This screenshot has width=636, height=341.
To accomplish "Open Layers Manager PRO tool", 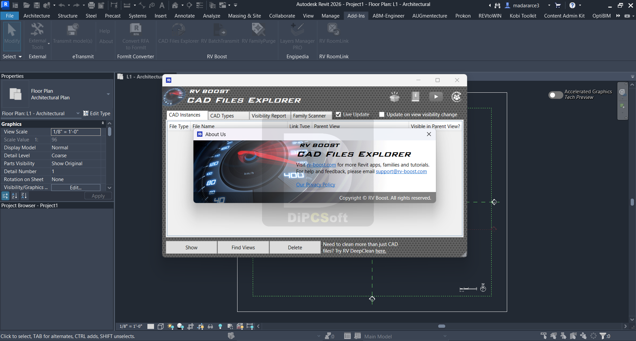I will 297,36.
